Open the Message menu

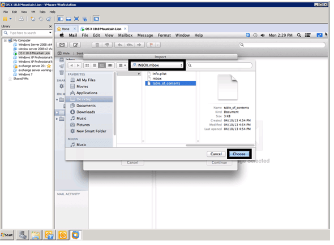click(145, 35)
